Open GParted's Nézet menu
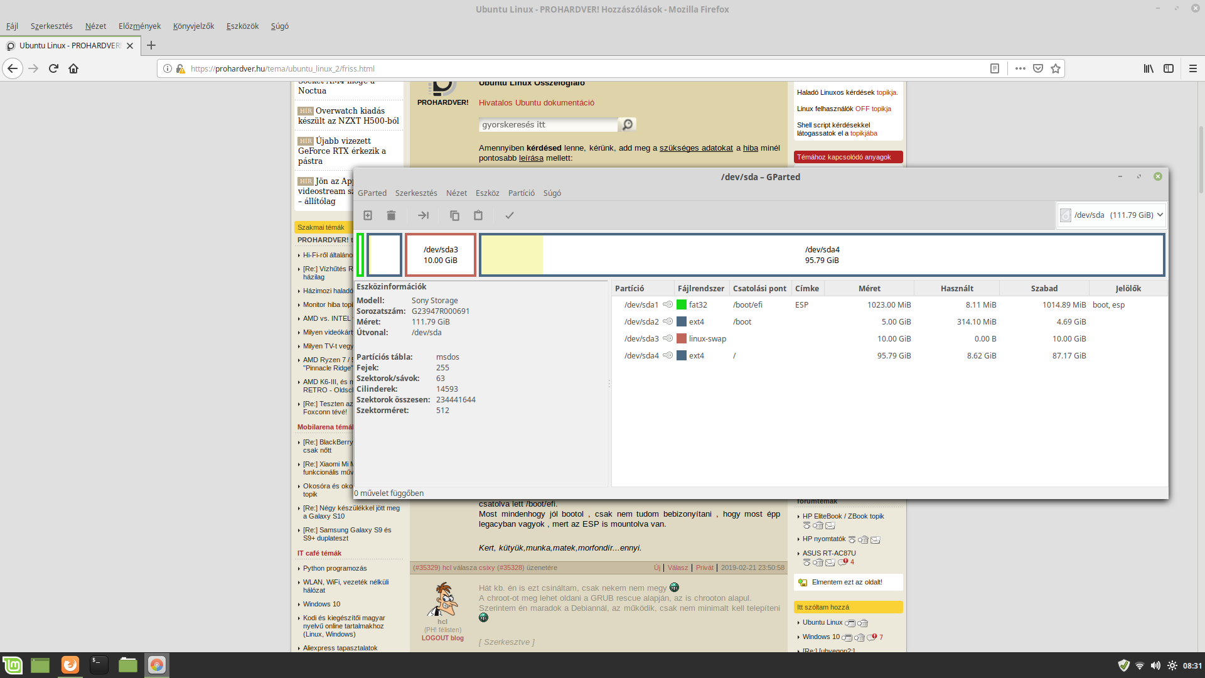1205x678 pixels. (456, 193)
